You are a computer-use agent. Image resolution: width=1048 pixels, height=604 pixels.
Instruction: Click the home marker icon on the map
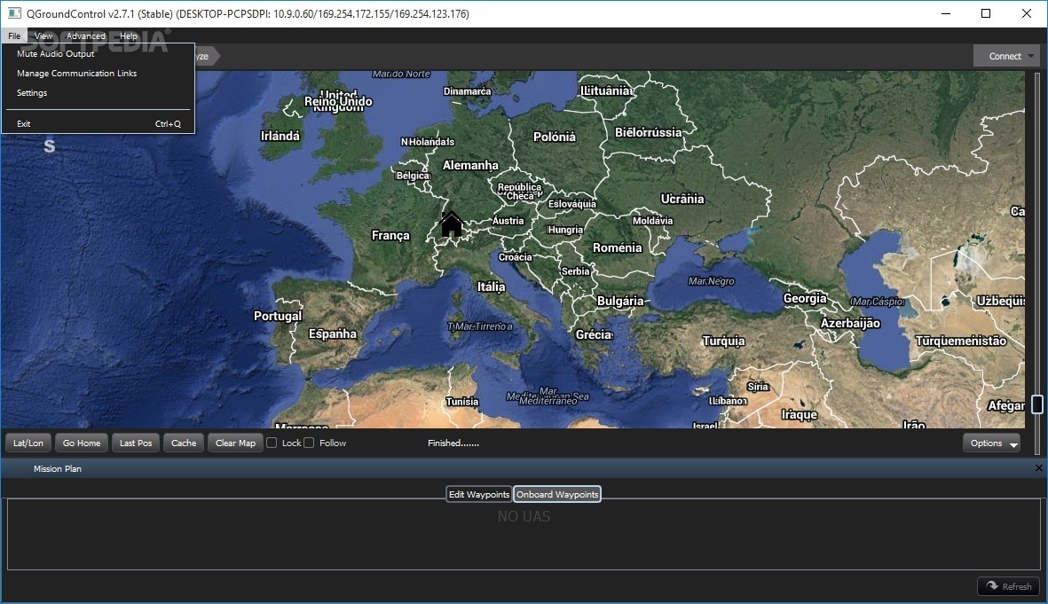pos(452,224)
